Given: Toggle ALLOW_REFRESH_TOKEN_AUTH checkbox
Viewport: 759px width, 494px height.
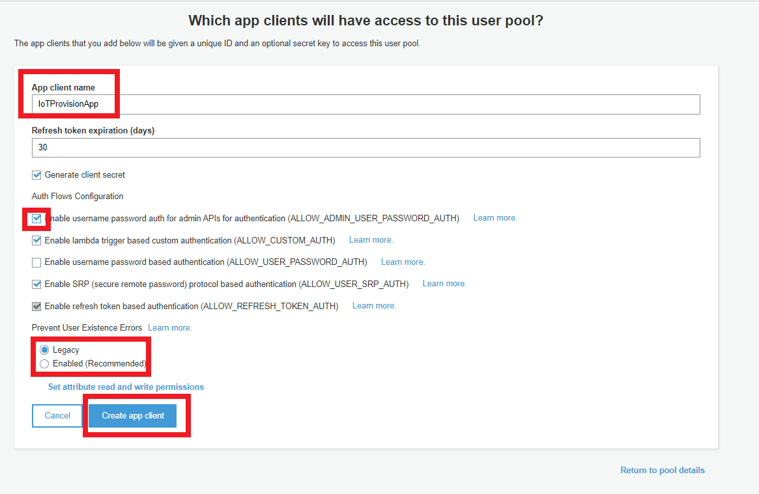Looking at the screenshot, I should (x=36, y=307).
